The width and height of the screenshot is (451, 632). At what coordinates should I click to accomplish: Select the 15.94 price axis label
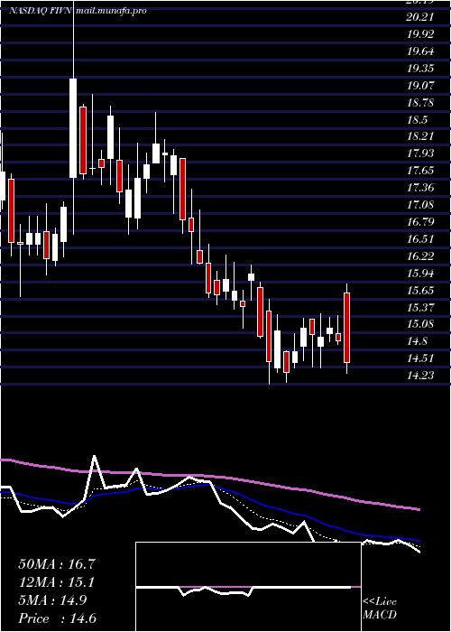point(420,274)
